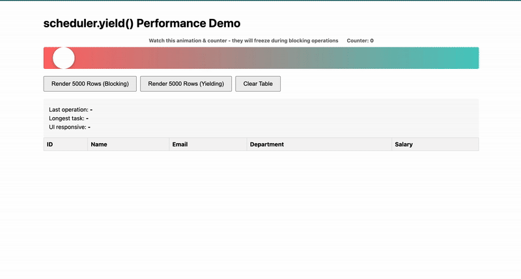Click the white circle in the animation bar
Image resolution: width=521 pixels, height=279 pixels.
(64, 58)
